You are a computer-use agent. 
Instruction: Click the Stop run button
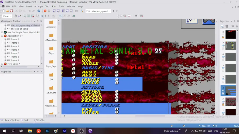[136, 16]
